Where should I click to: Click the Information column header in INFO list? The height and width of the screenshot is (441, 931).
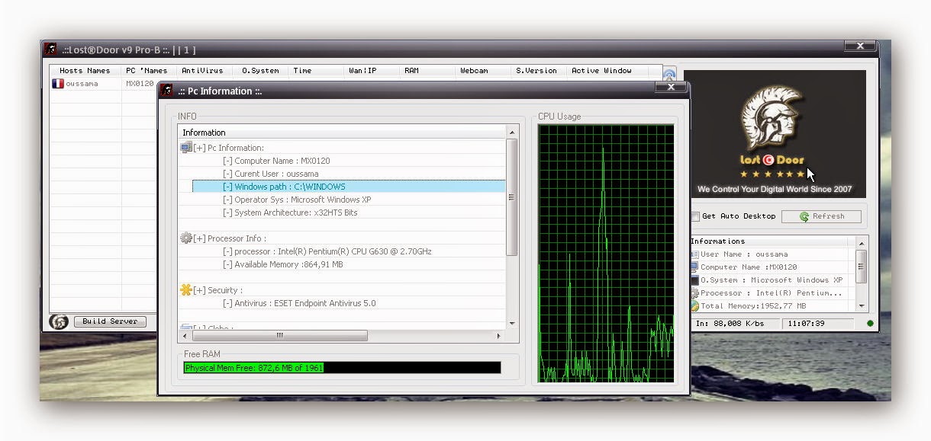pyautogui.click(x=342, y=133)
